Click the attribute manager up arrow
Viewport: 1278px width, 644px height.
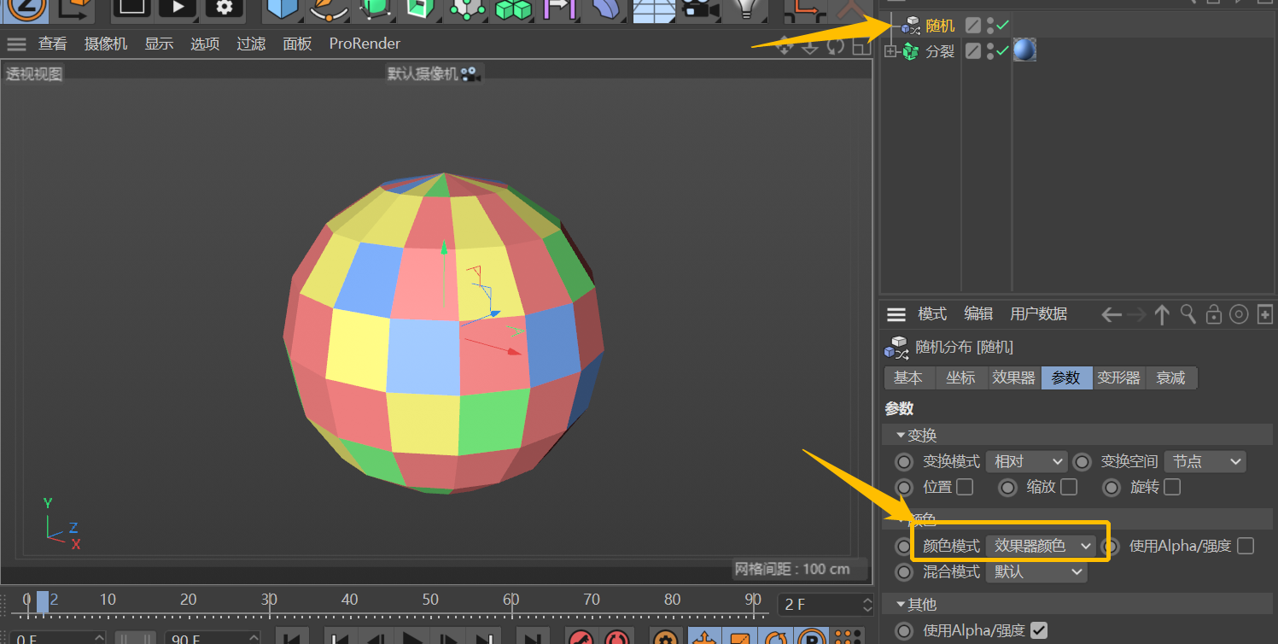[1161, 314]
